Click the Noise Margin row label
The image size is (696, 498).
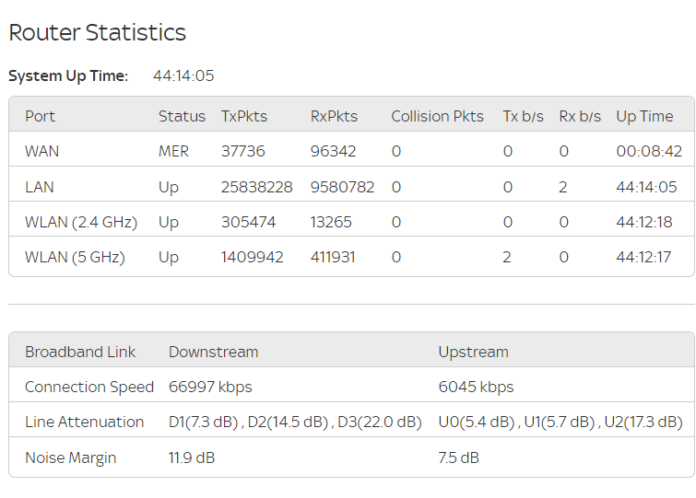(x=71, y=457)
